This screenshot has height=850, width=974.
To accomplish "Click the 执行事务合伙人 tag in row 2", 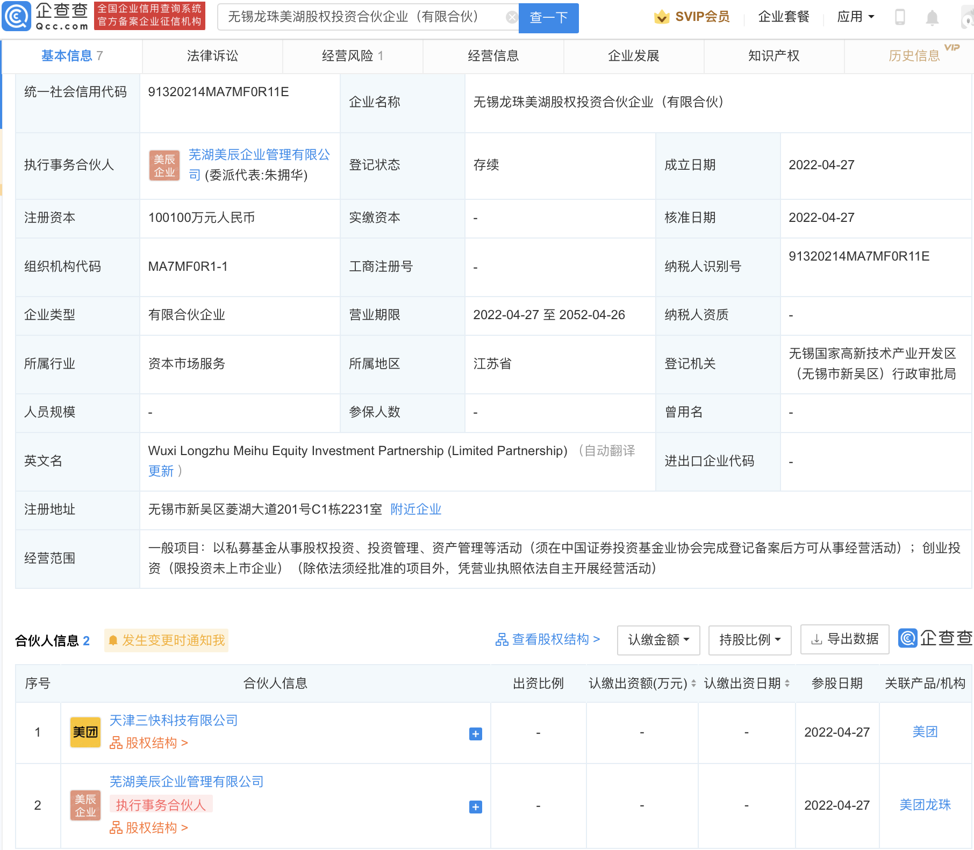I will pyautogui.click(x=161, y=805).
